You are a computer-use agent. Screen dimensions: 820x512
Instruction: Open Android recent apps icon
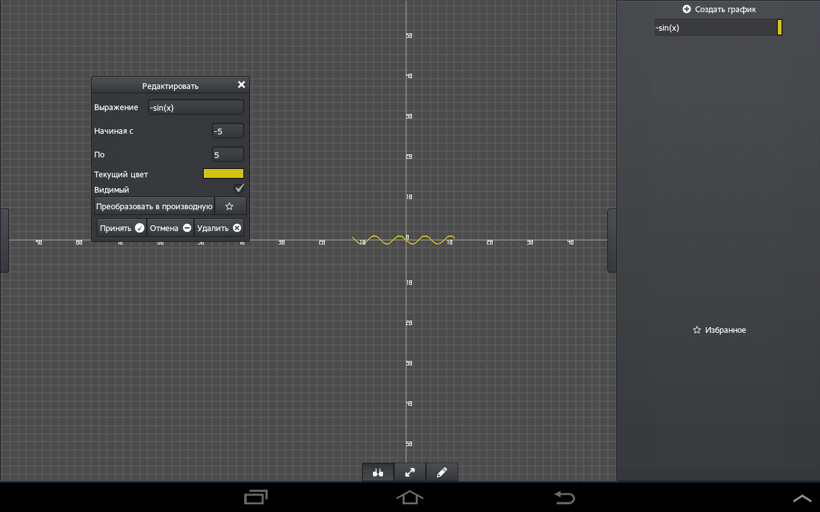tap(256, 497)
